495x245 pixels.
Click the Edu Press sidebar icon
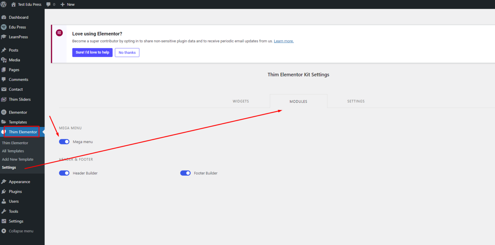(4, 27)
